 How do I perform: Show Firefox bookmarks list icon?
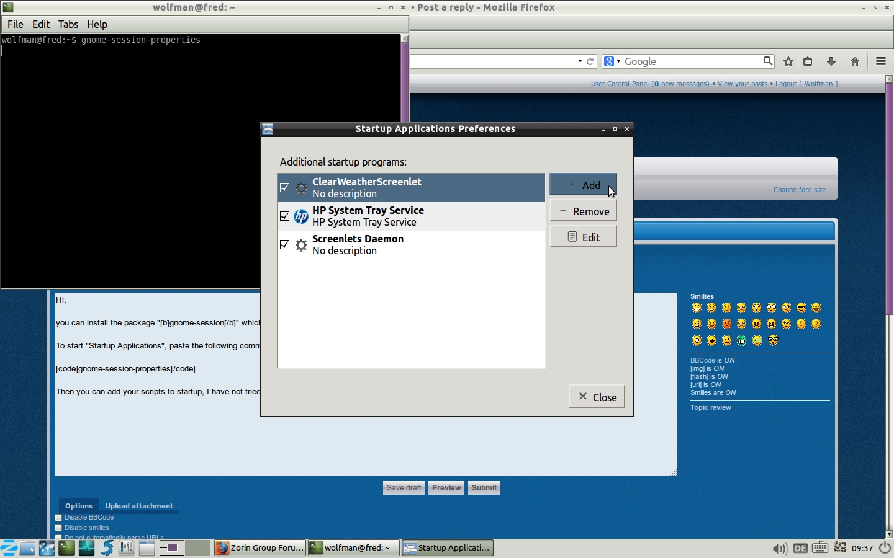pos(808,61)
